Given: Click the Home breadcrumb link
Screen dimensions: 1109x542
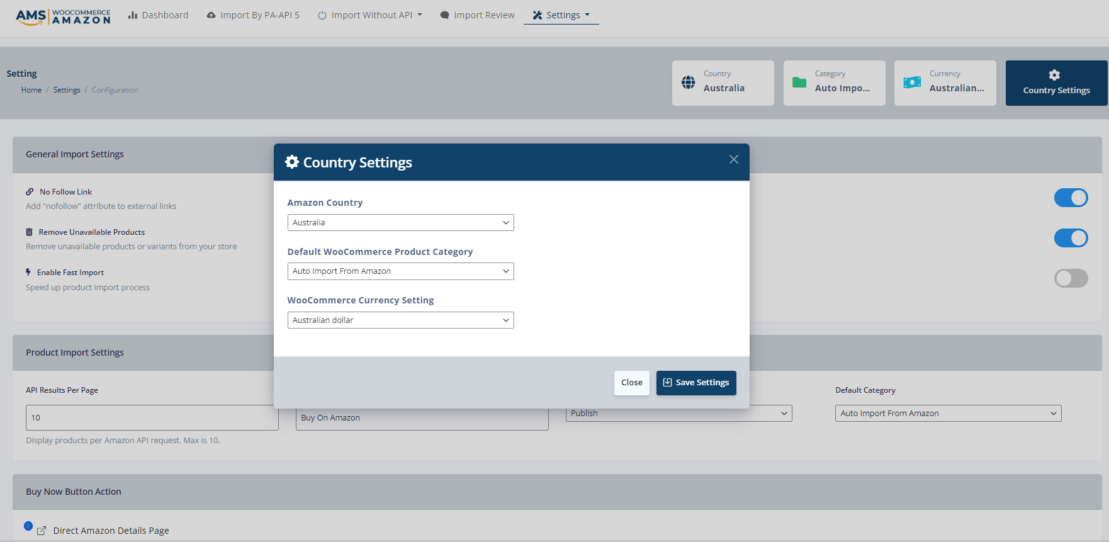Looking at the screenshot, I should [31, 90].
